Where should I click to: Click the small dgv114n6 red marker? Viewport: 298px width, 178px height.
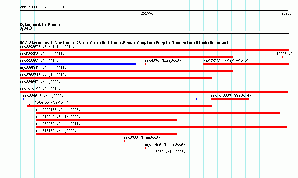coord(146,148)
